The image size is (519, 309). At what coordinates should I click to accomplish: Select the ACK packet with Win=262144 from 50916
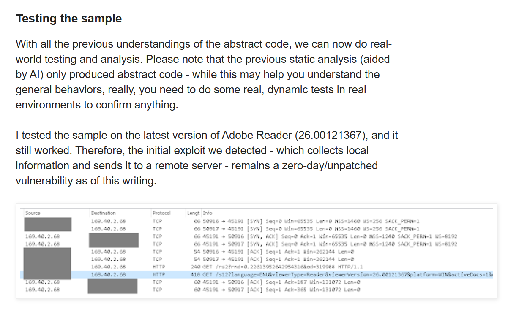point(257,252)
